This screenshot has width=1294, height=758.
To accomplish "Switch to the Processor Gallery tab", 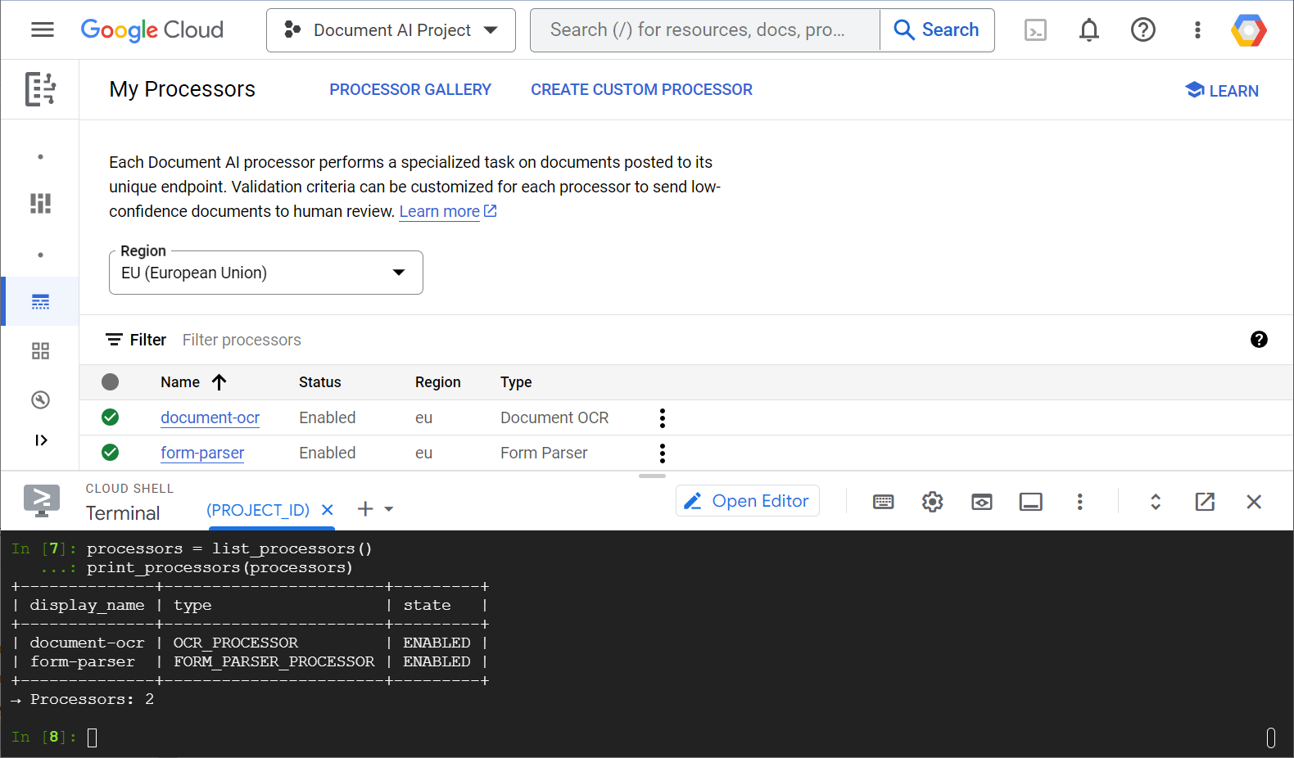I will 409,90.
